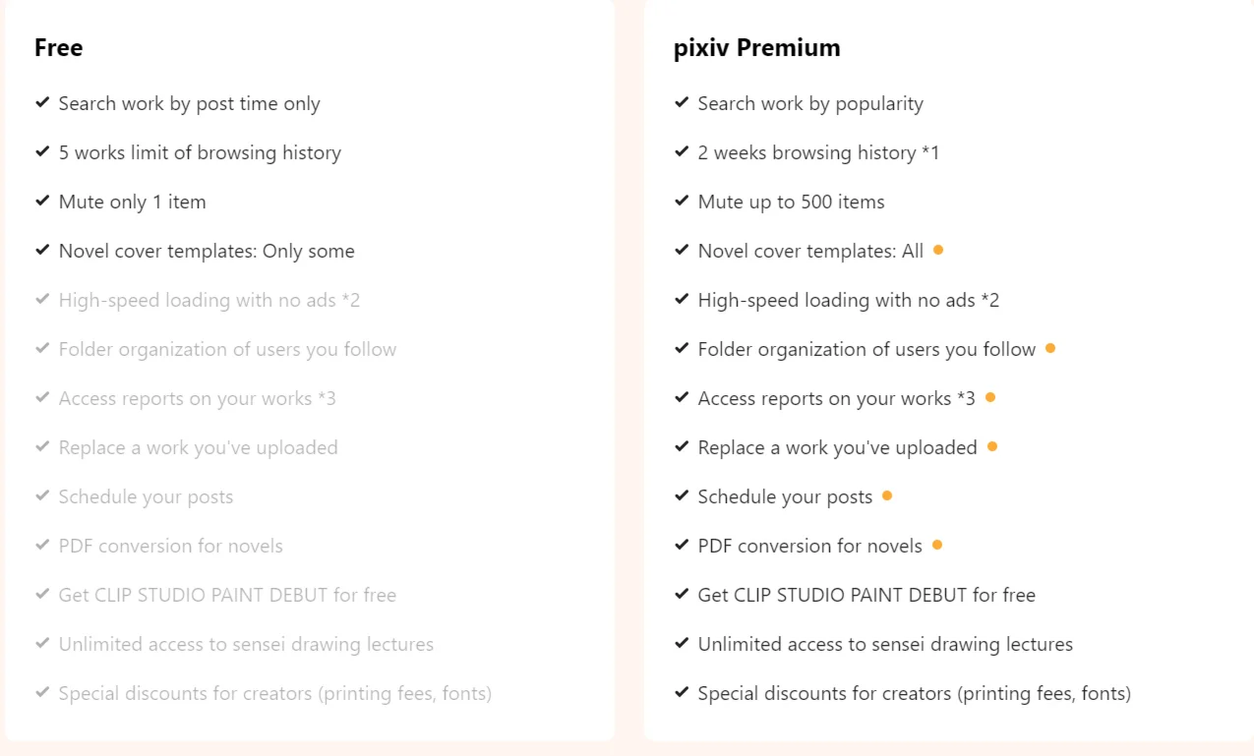Click orange dot after "Schedule your posts" in Premium
Image resolution: width=1254 pixels, height=756 pixels.
coord(887,495)
